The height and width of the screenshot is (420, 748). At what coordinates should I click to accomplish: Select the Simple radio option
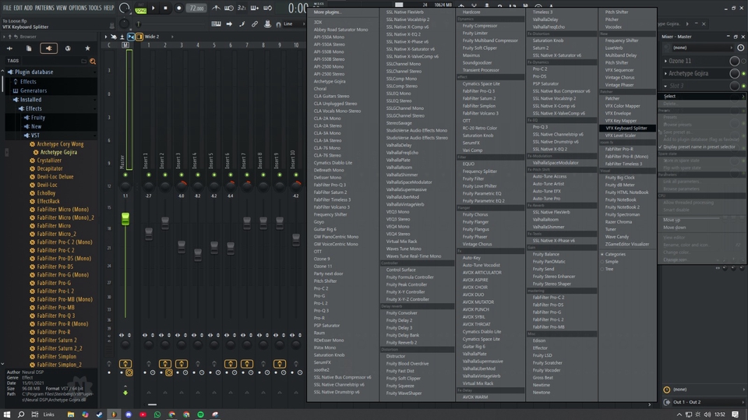point(602,262)
